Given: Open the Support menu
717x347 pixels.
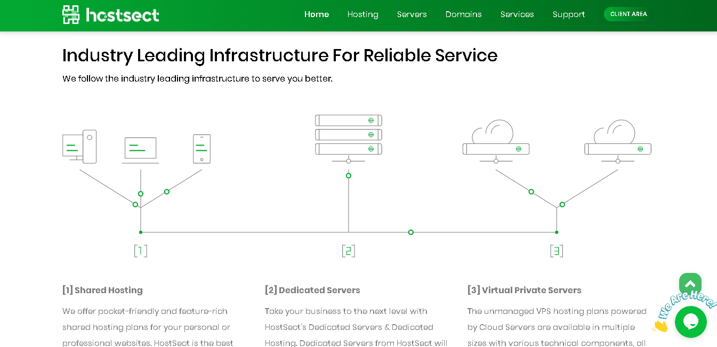Looking at the screenshot, I should coord(569,14).
